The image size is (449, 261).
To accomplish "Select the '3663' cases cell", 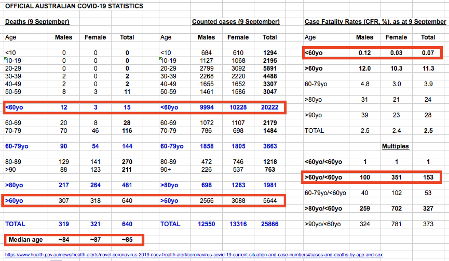I will [269, 146].
